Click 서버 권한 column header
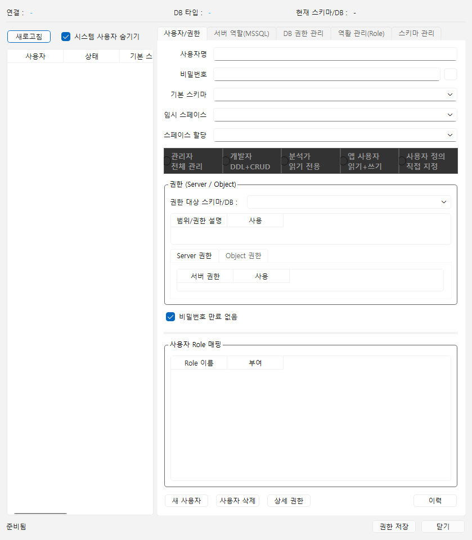The image size is (472, 540). coord(205,276)
